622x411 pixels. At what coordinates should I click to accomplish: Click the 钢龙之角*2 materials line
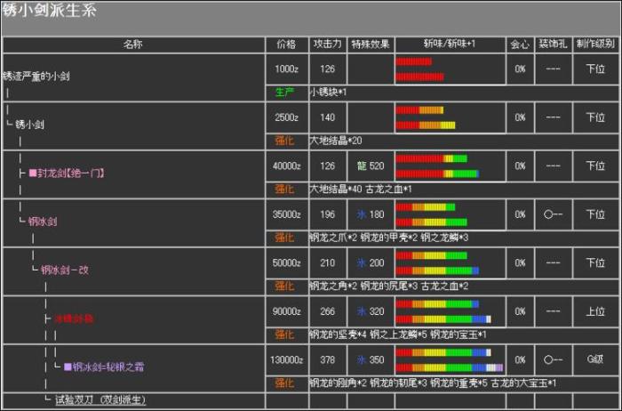click(x=389, y=286)
